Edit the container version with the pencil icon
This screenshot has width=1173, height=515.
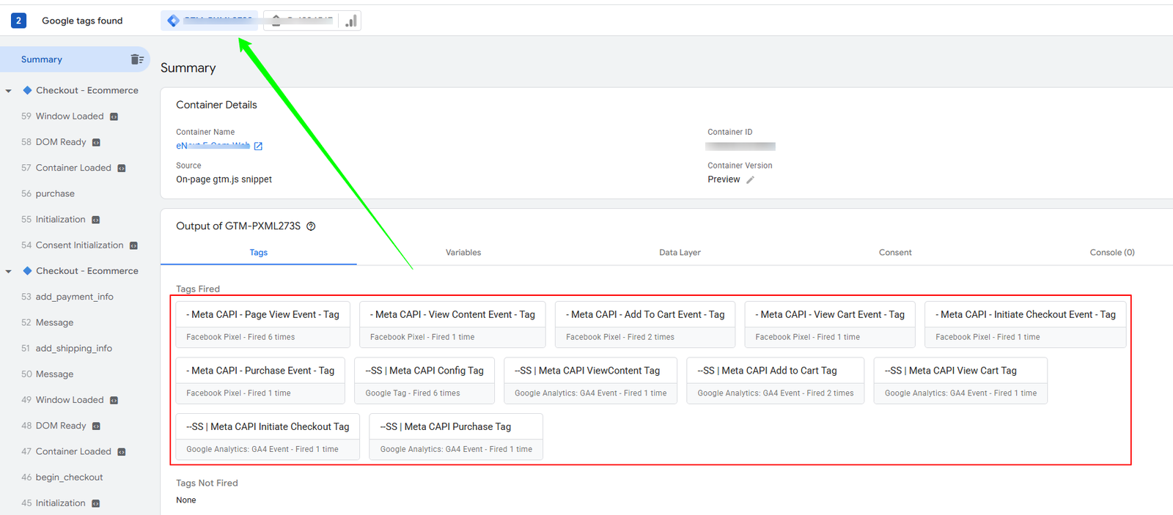[x=750, y=179]
